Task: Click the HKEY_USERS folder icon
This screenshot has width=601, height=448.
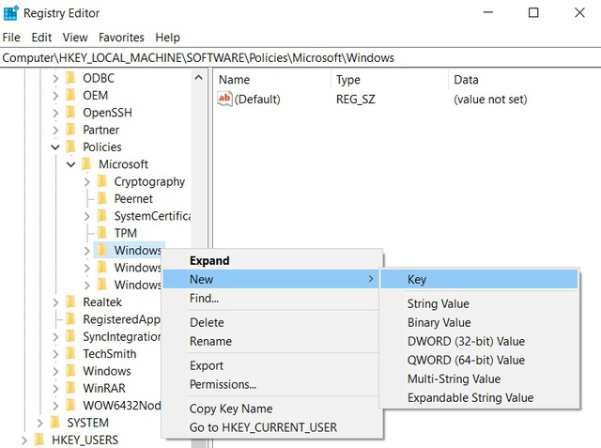Action: (x=39, y=440)
